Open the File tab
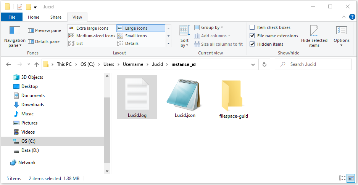Image resolution: width=358 pixels, height=185 pixels. pyautogui.click(x=12, y=17)
